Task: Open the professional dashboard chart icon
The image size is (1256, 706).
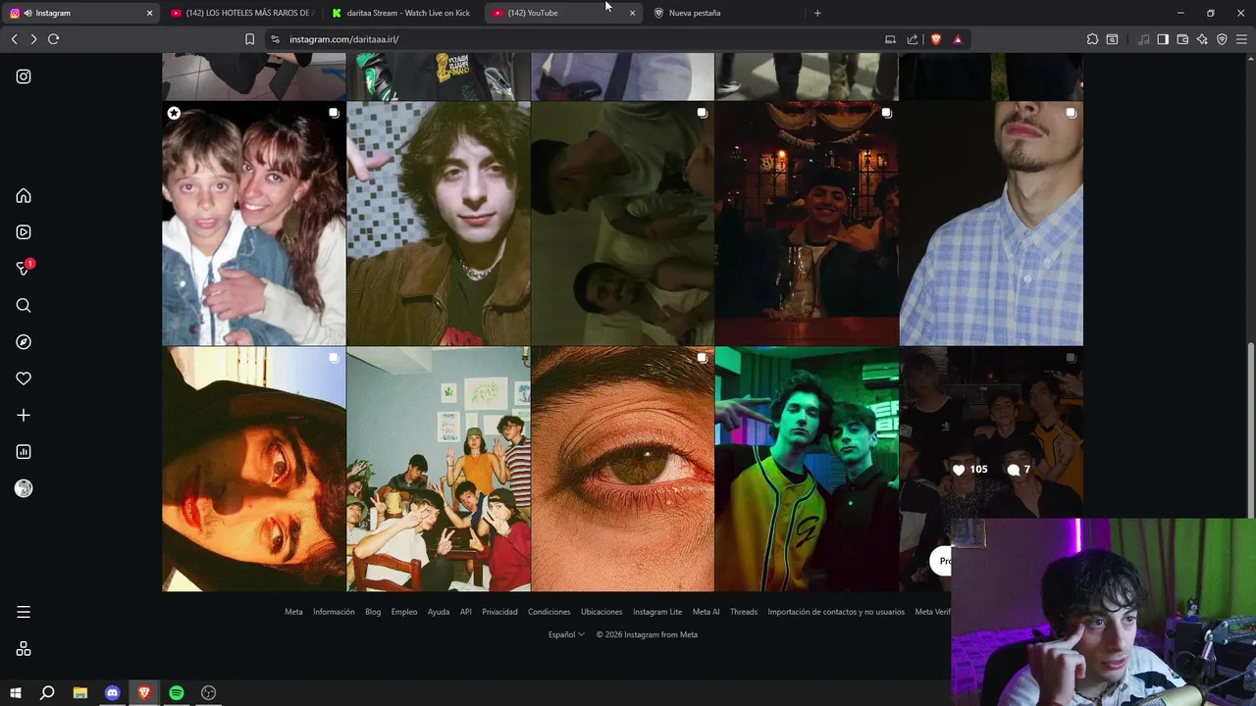Action: [24, 452]
